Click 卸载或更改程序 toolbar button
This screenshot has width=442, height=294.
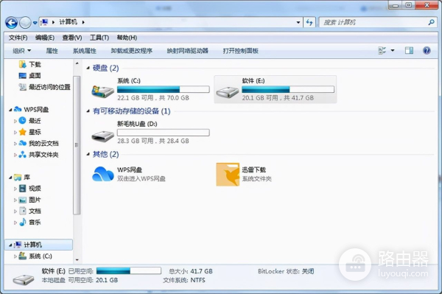(x=132, y=51)
